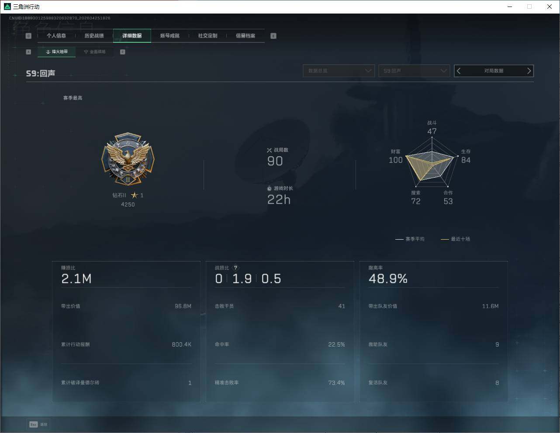Minimize the 三角洲行动 window
This screenshot has width=560, height=433.
[x=510, y=7]
